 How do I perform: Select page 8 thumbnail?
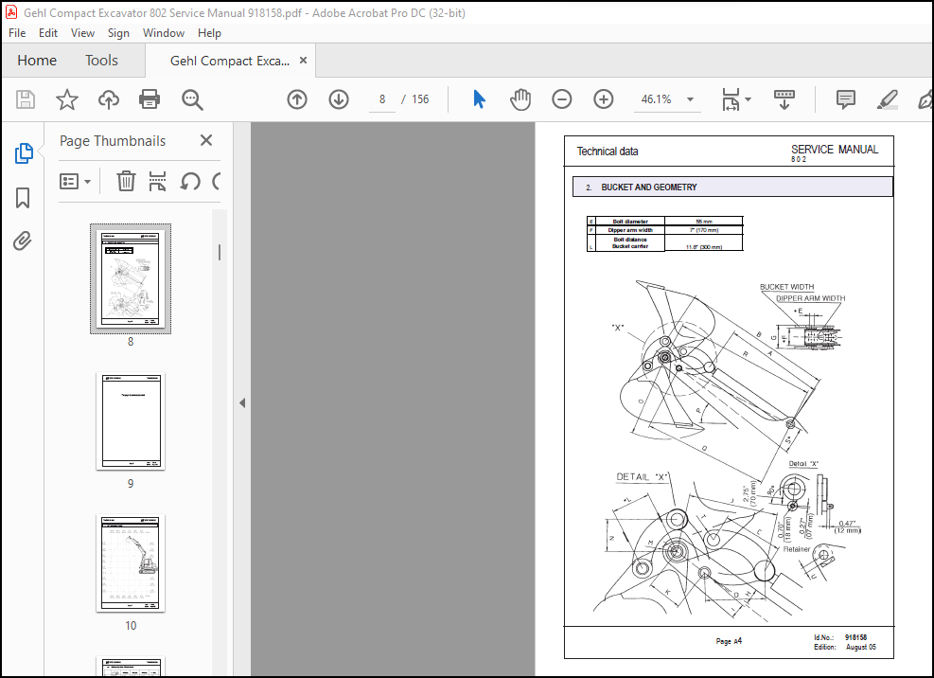point(131,278)
